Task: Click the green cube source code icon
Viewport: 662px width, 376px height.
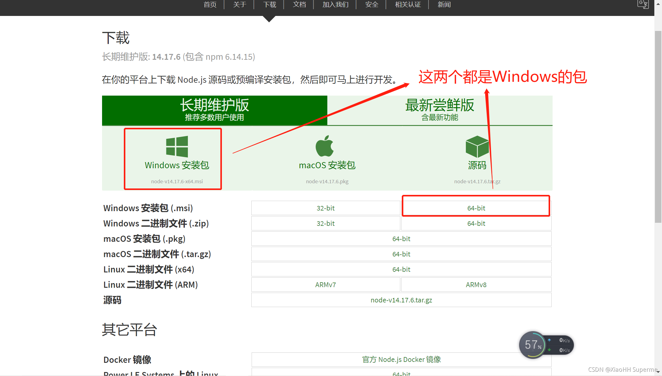Action: pyautogui.click(x=477, y=146)
